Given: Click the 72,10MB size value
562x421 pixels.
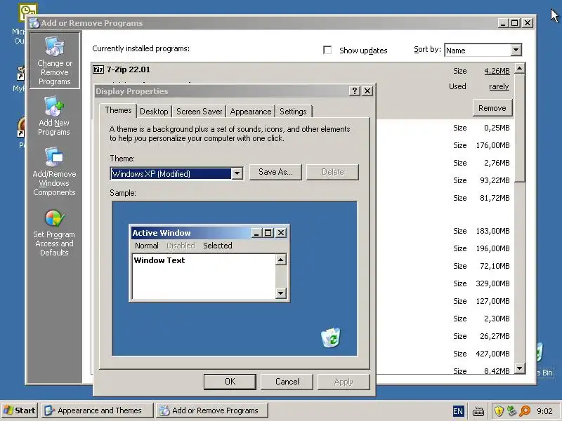Looking at the screenshot, I should coord(495,266).
